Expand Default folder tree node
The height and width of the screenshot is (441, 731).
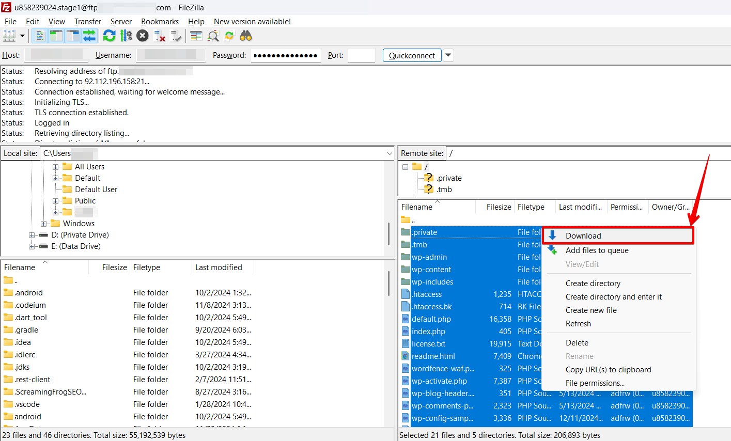coord(55,178)
